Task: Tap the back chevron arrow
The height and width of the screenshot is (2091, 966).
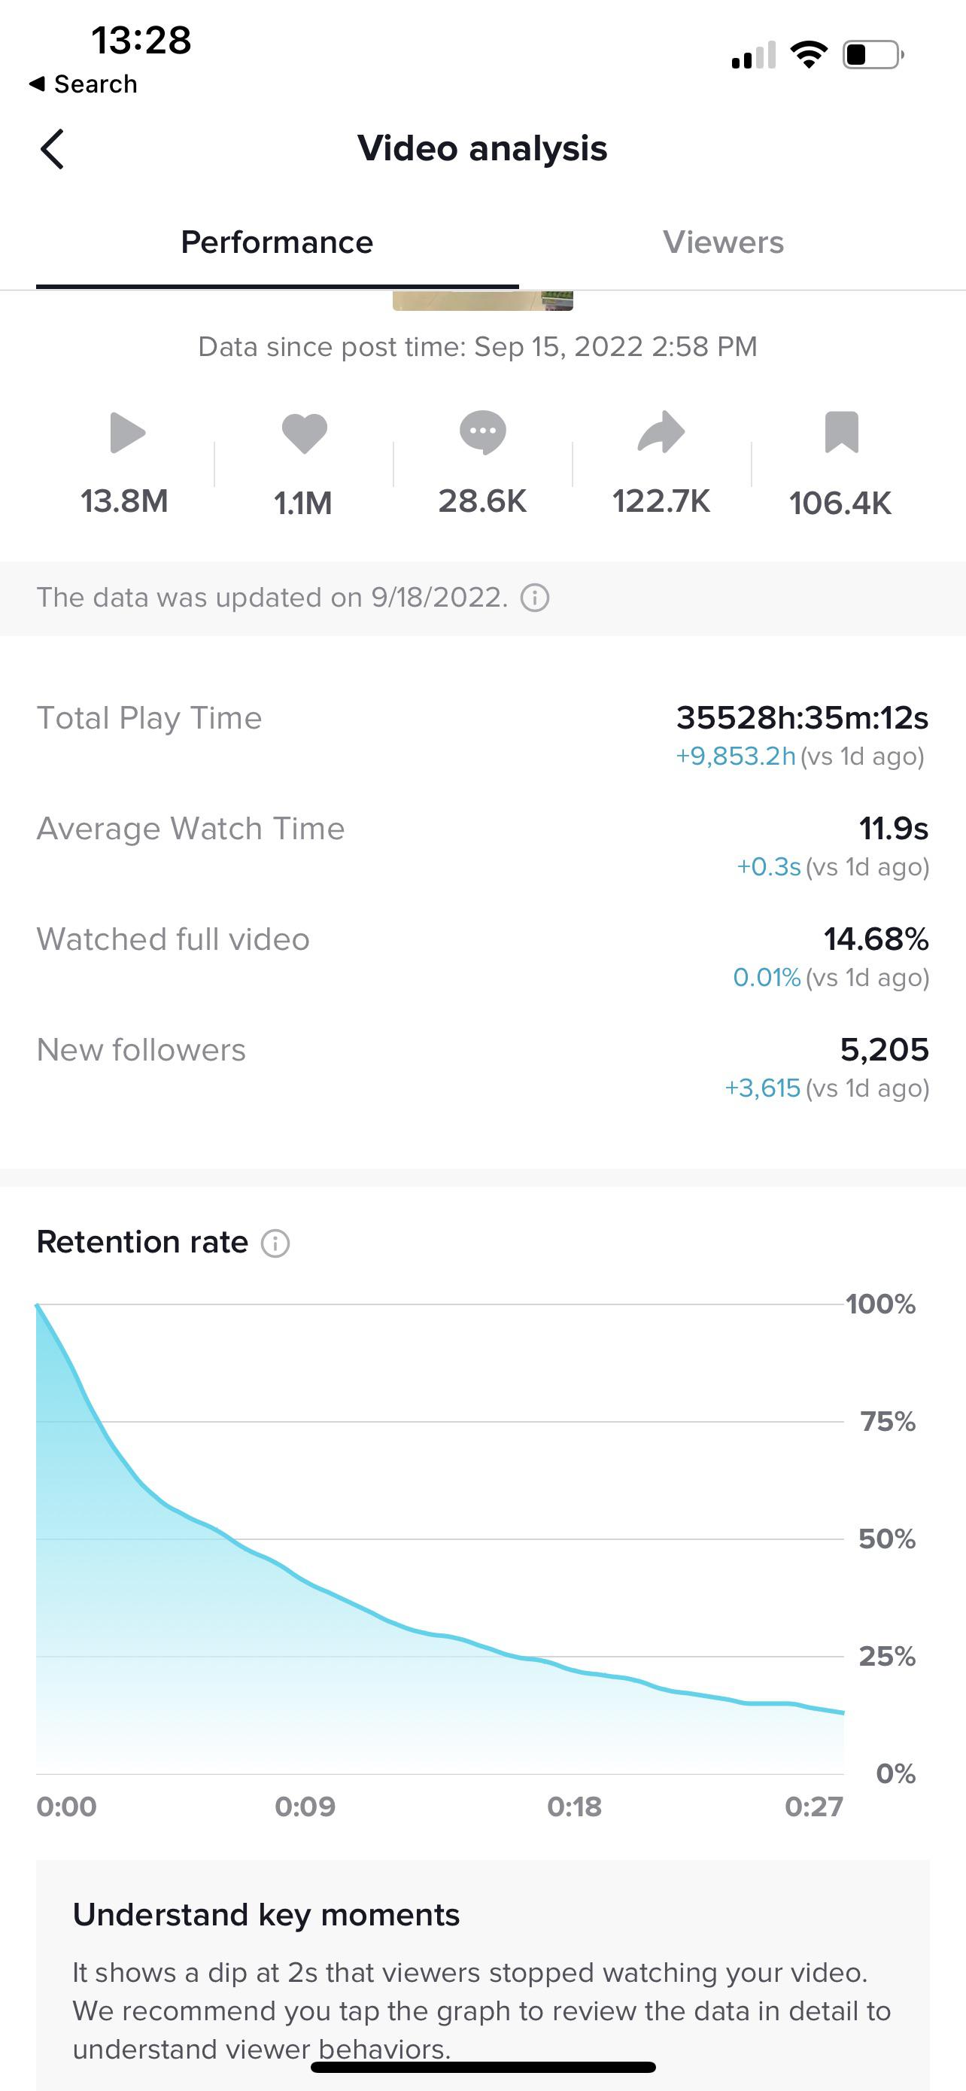Action: 52,149
